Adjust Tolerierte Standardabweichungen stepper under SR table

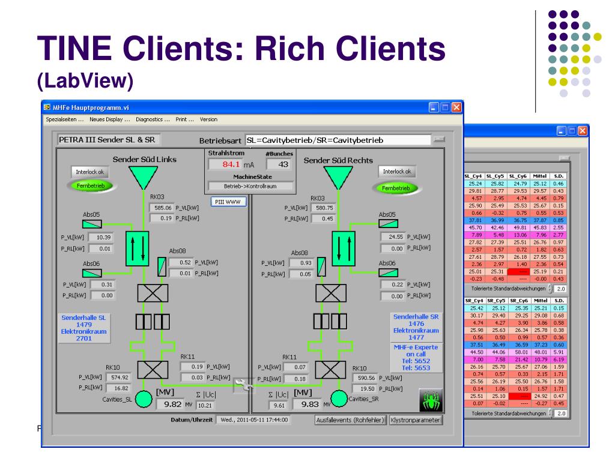(x=550, y=413)
